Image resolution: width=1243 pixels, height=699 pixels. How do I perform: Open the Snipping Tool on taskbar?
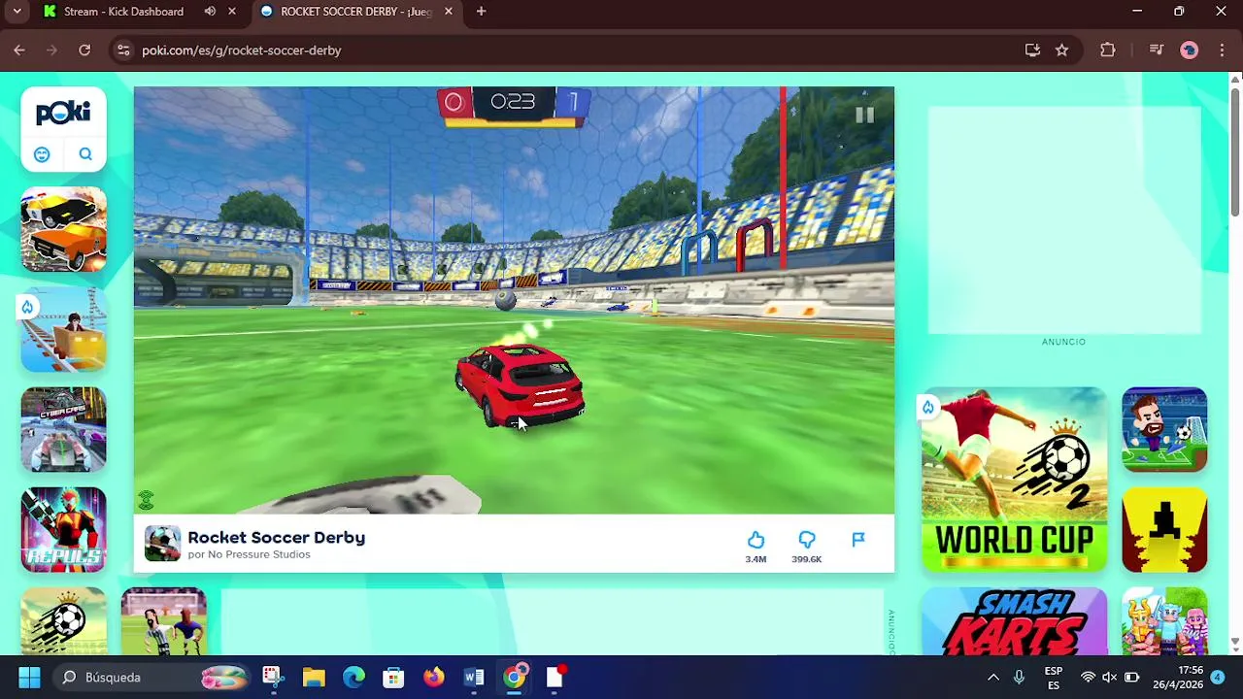coord(272,677)
